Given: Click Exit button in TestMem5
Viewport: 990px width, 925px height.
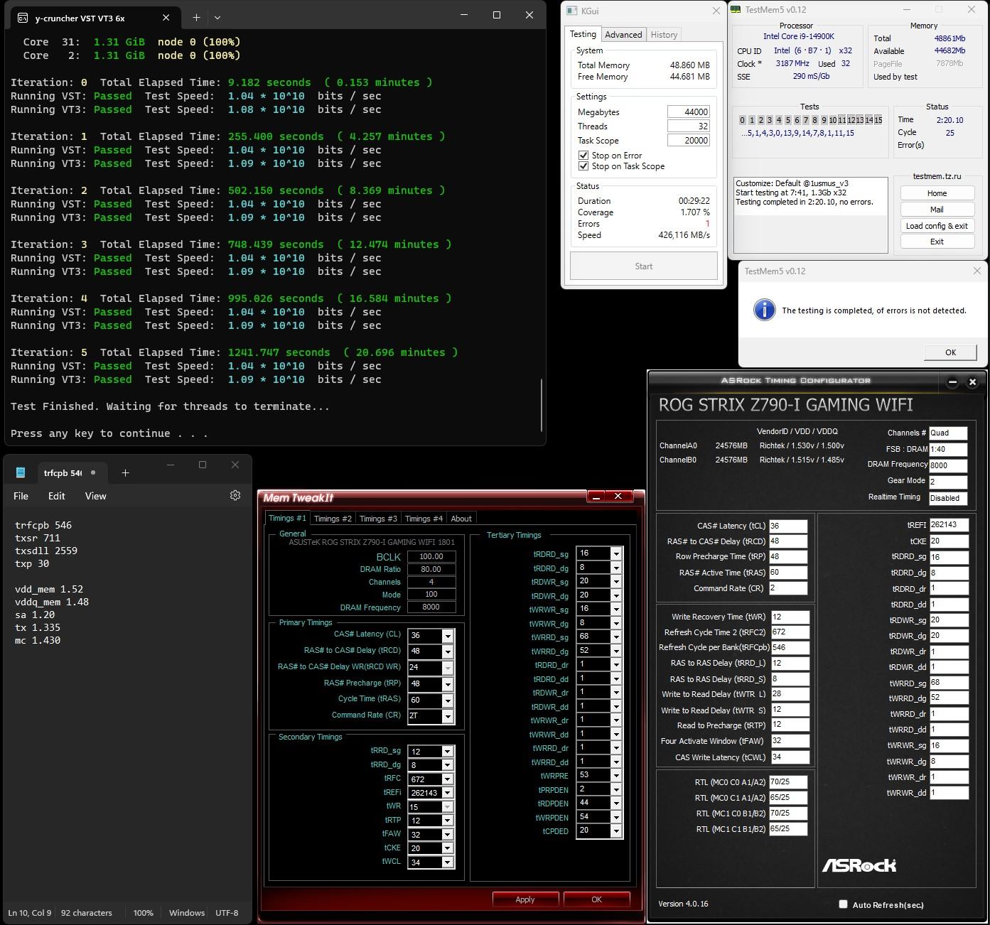Looking at the screenshot, I should click(937, 242).
